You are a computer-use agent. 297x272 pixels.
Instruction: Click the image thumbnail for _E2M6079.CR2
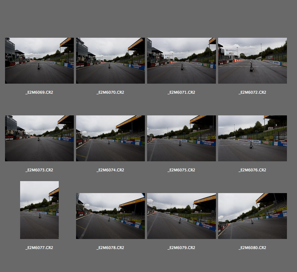[181, 216]
